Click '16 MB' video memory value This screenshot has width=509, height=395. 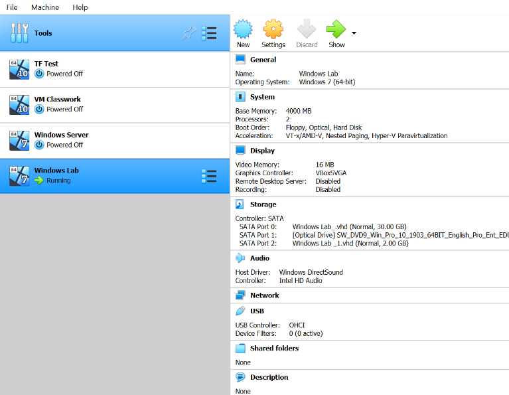[x=325, y=165]
